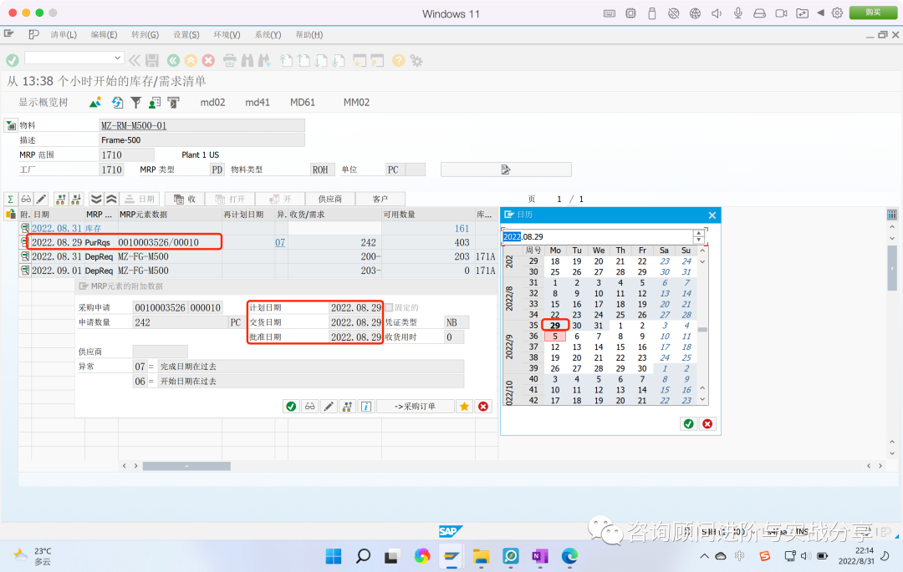
Task: Open the 帮助(H) menu
Action: 309,34
